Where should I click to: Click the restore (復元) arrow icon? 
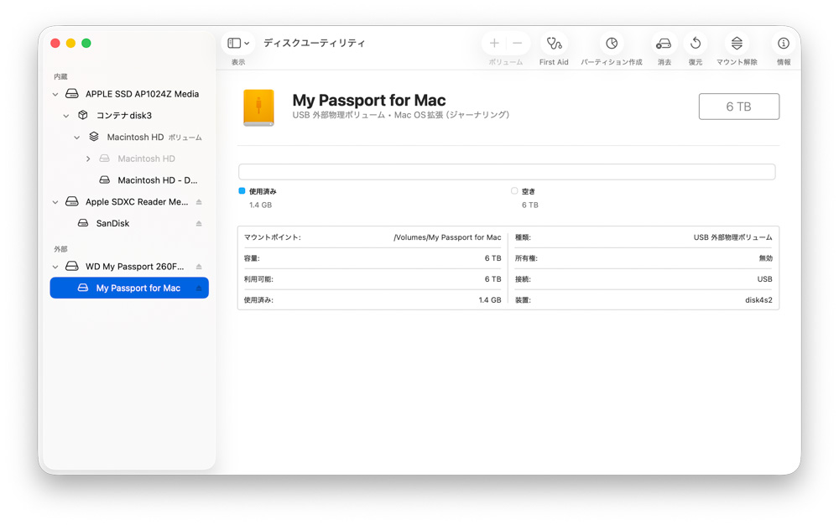click(x=696, y=44)
